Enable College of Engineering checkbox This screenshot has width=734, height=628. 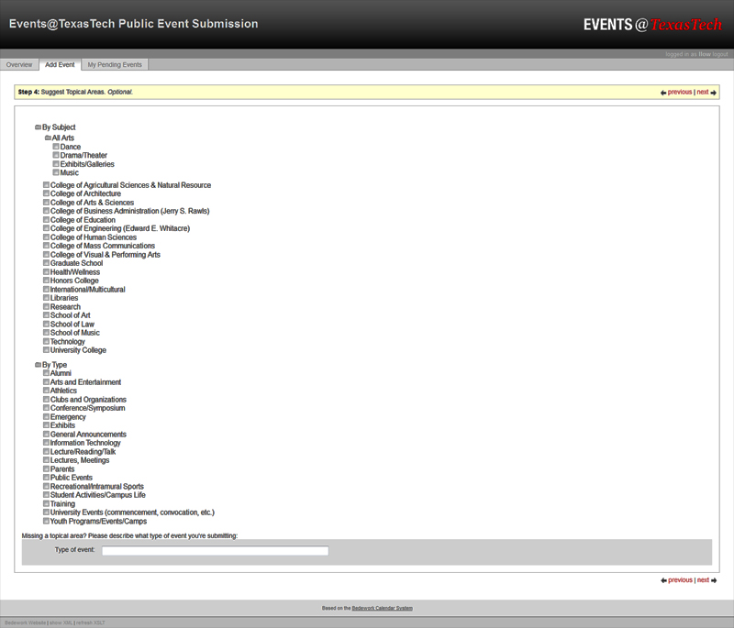click(x=47, y=228)
